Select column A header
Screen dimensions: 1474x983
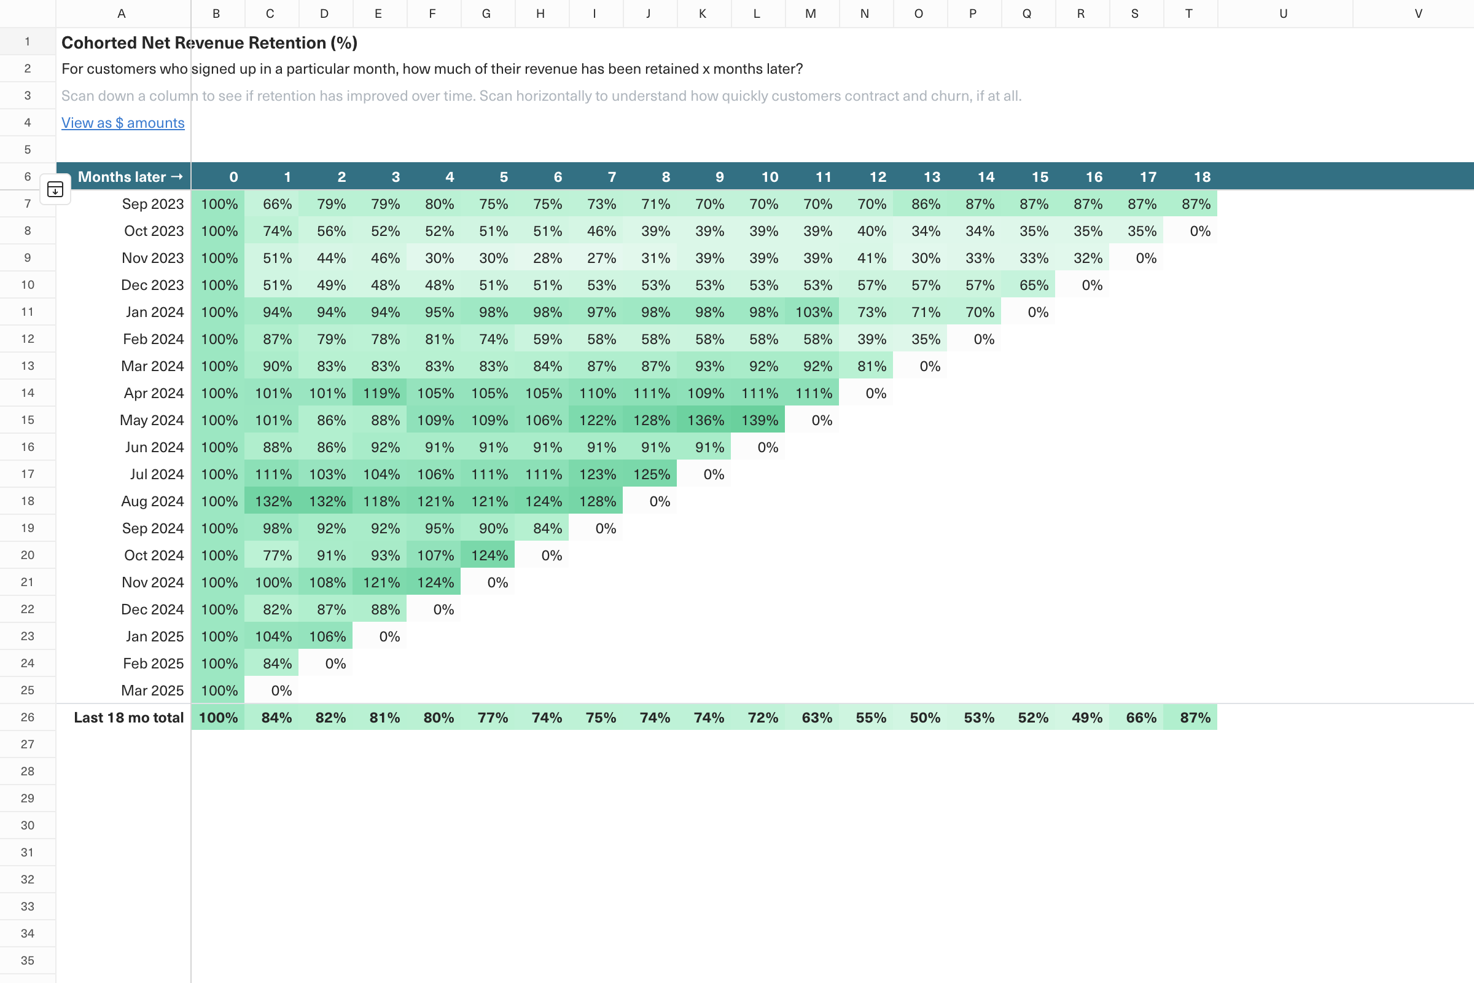coord(123,14)
